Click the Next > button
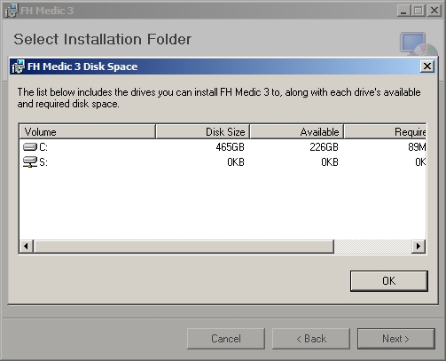Viewport: 446px width, 361px height. [396, 339]
